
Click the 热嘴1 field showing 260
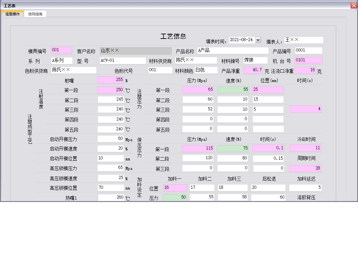110,197
